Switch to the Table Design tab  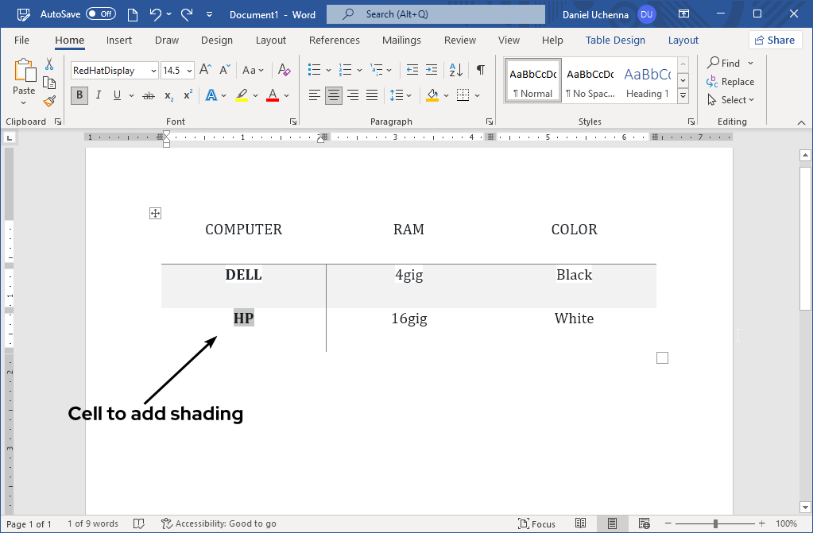616,40
